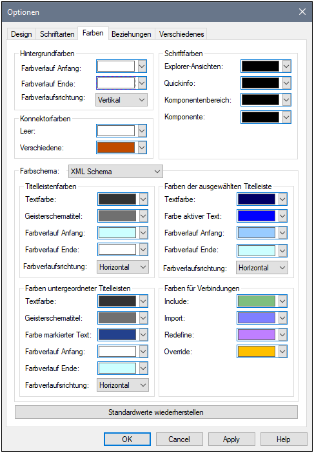Open Geisterschematitel dropdown under untergeordneter Titelleisten
The image size is (314, 453).
(x=143, y=317)
